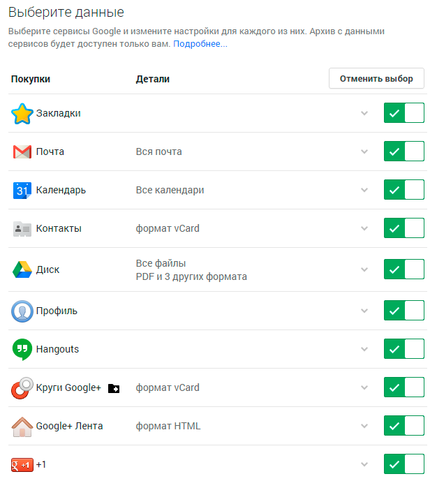
Task: Click the Google+ Лента house icon
Action: pyautogui.click(x=22, y=426)
